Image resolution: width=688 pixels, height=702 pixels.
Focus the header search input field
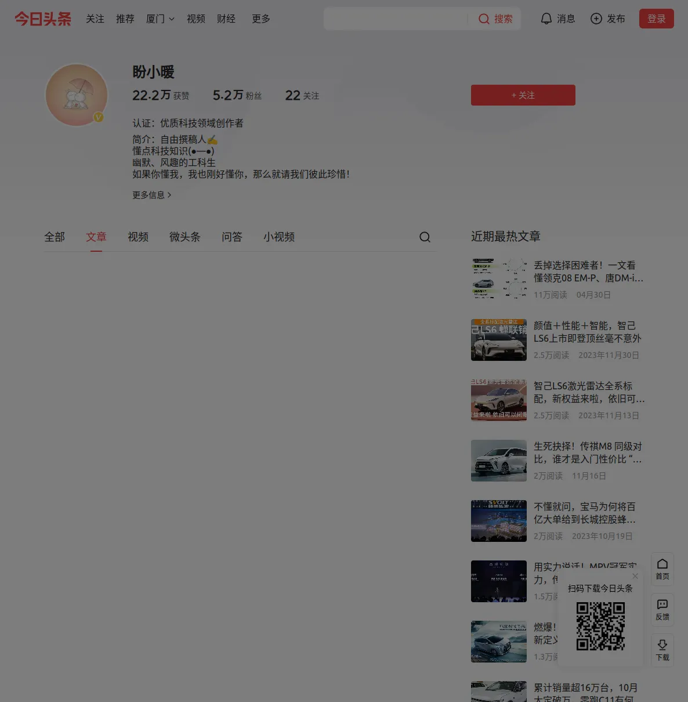point(396,19)
